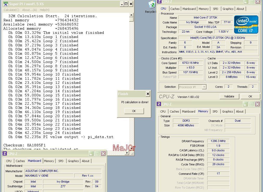Click the Intel Core i7 logo badge
Viewport: 263px width, 192px height.
tap(246, 24)
